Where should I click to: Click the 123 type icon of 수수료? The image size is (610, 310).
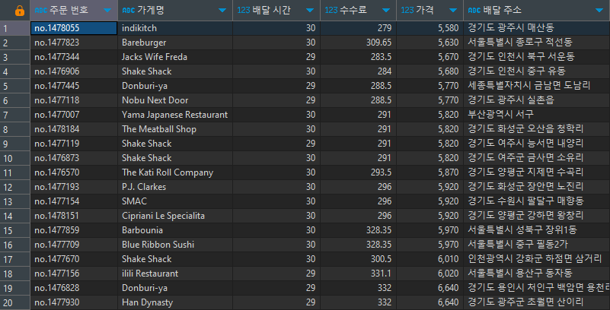pyautogui.click(x=331, y=11)
